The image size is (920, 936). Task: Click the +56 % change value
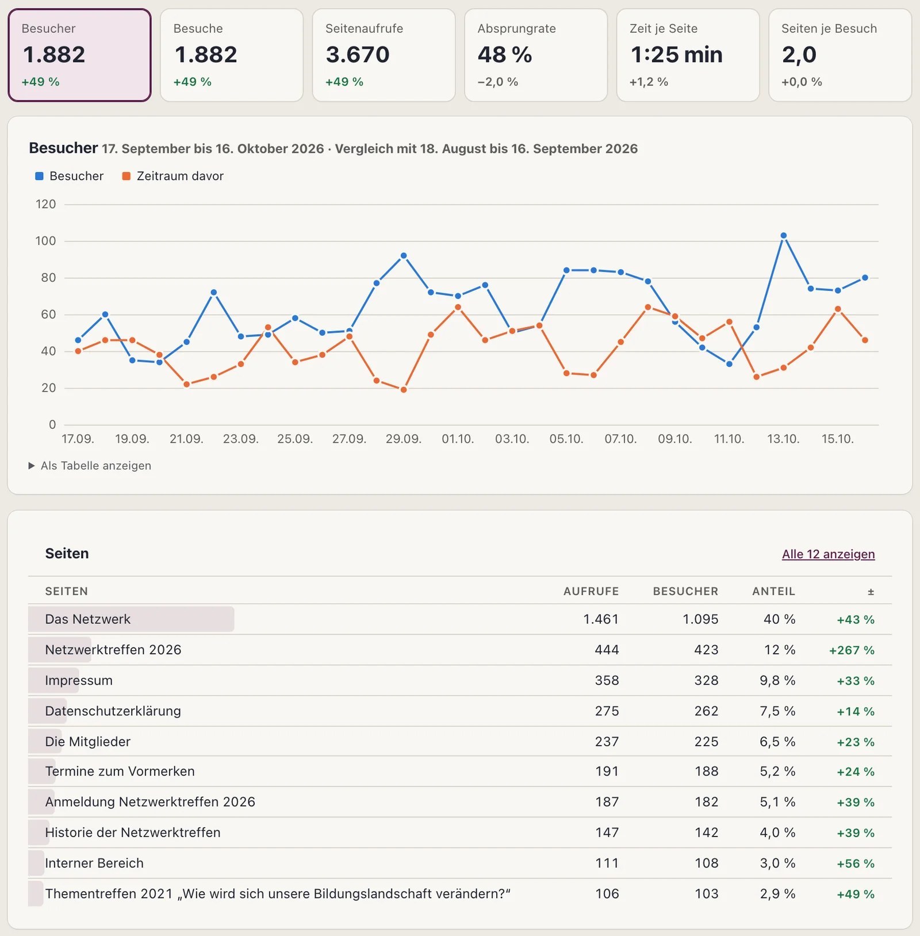pyautogui.click(x=856, y=864)
